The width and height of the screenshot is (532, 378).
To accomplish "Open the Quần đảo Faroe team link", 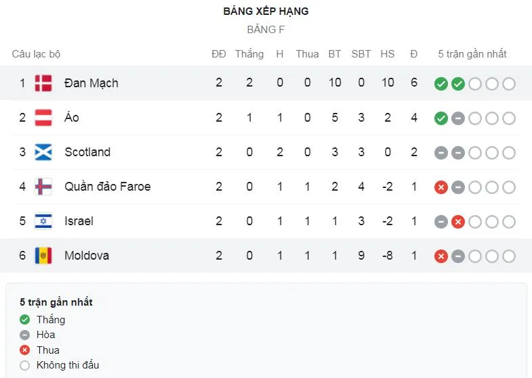I will coord(107,187).
